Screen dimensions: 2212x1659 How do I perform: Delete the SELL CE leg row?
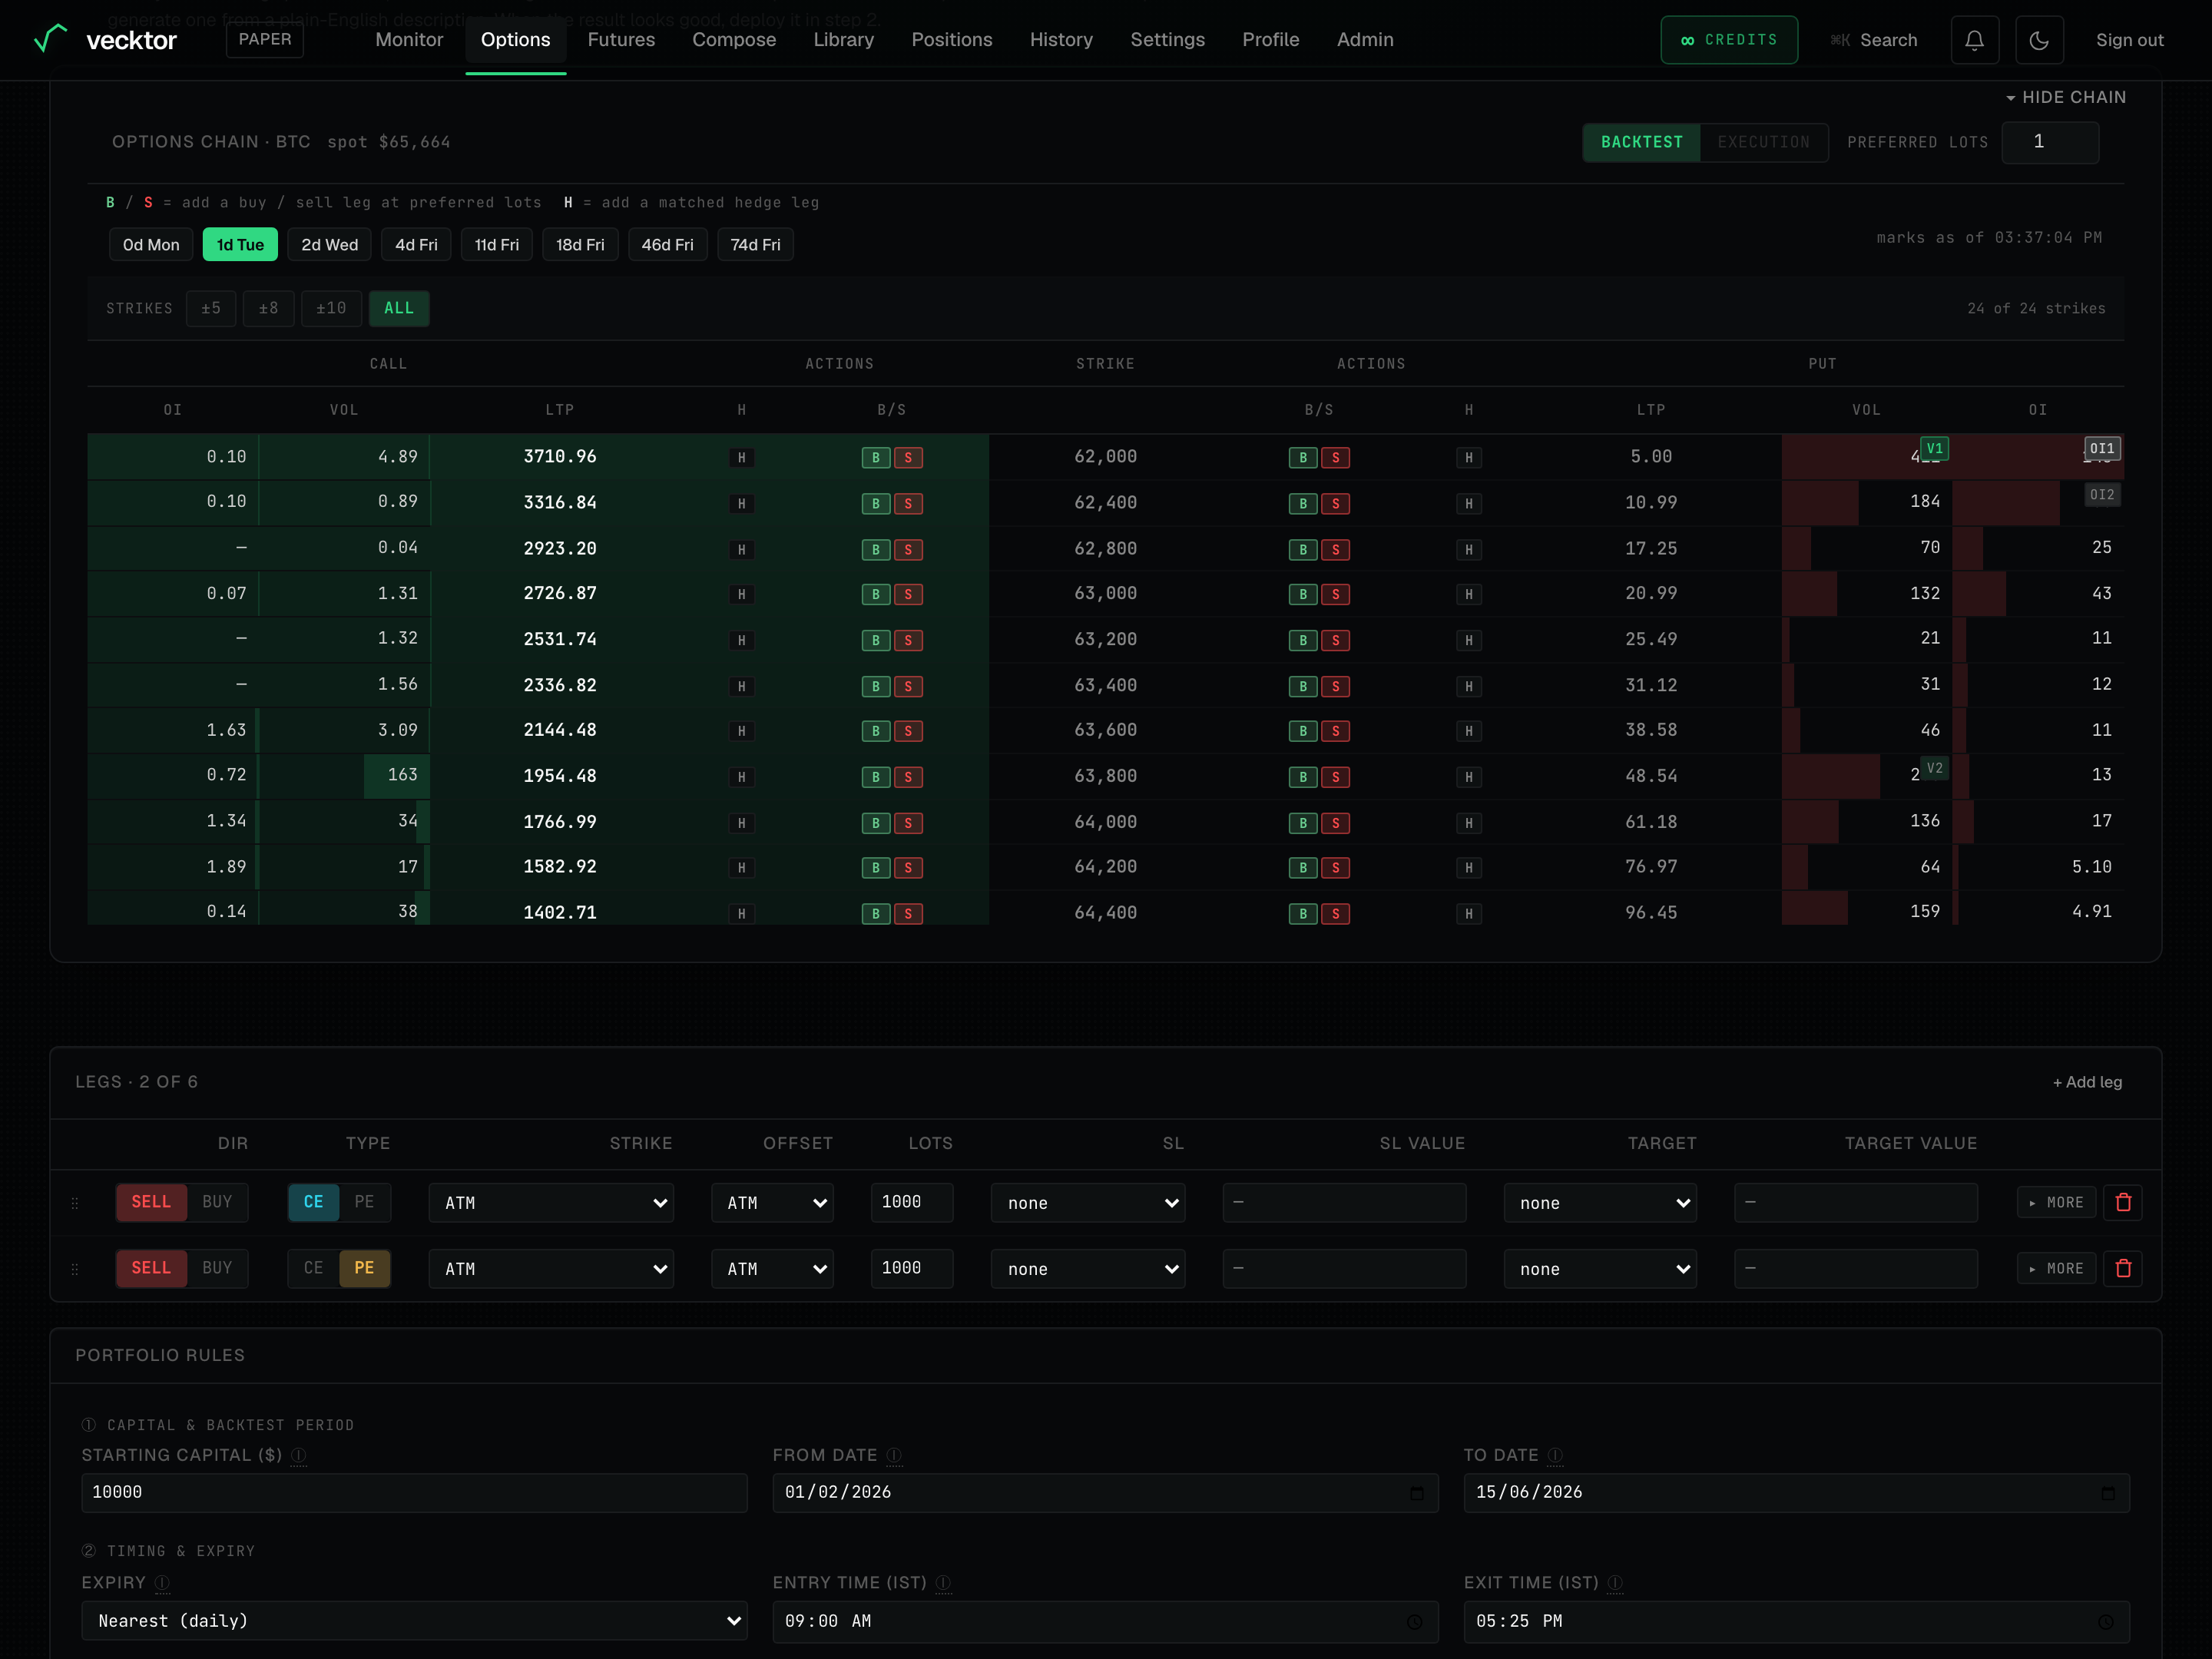2123,1202
